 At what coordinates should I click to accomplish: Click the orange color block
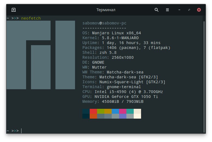(93, 116)
